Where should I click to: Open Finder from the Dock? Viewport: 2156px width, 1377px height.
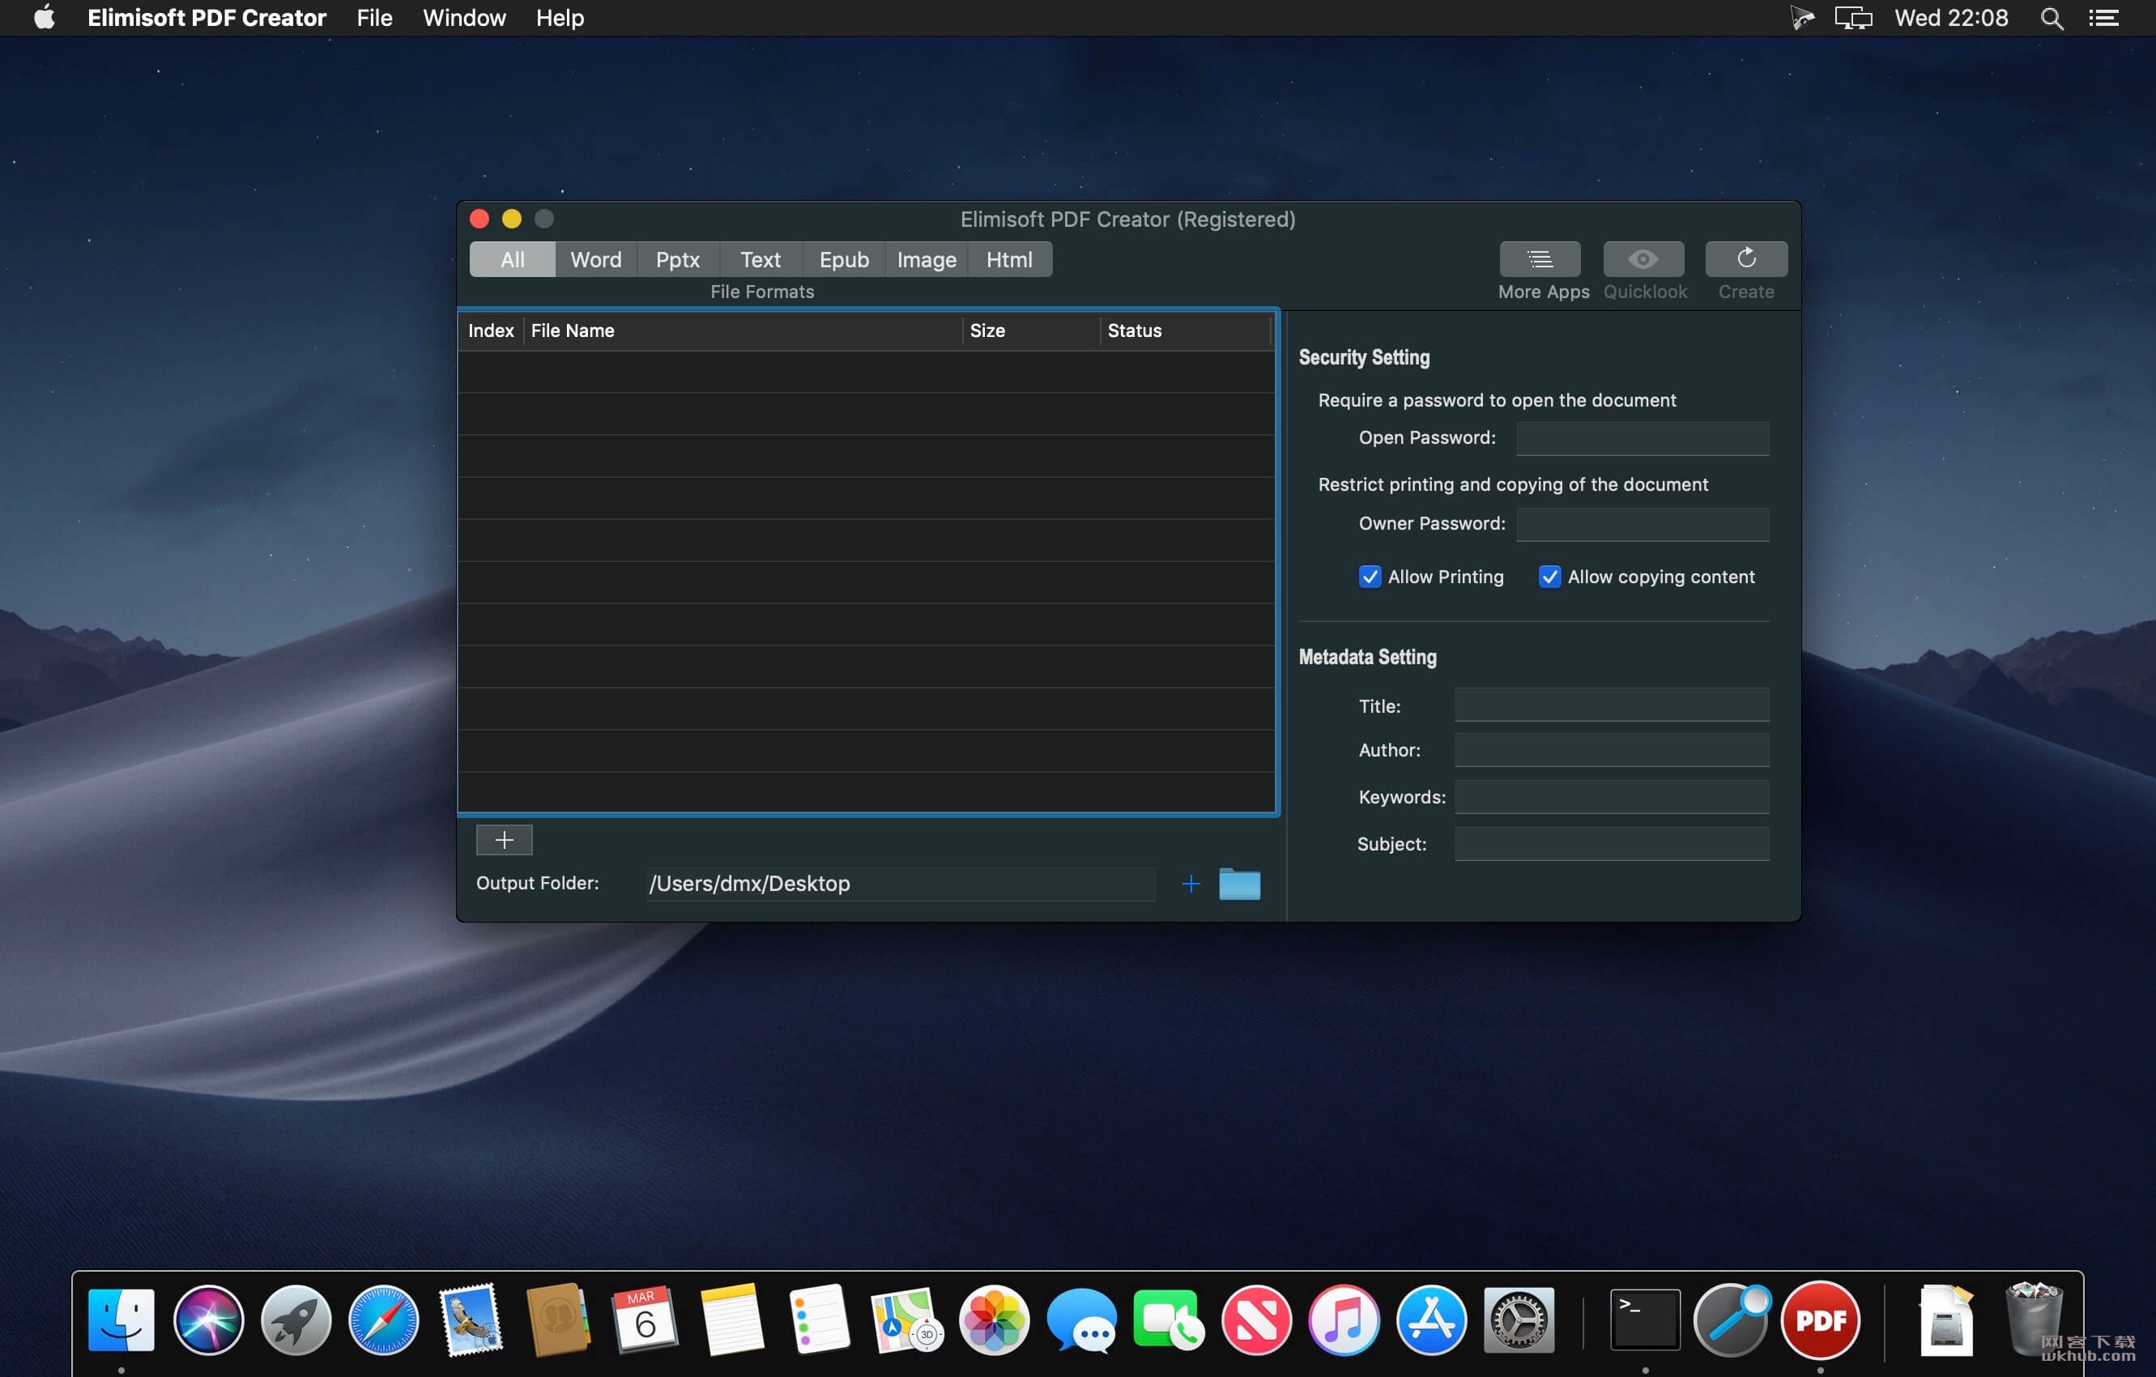[x=121, y=1319]
